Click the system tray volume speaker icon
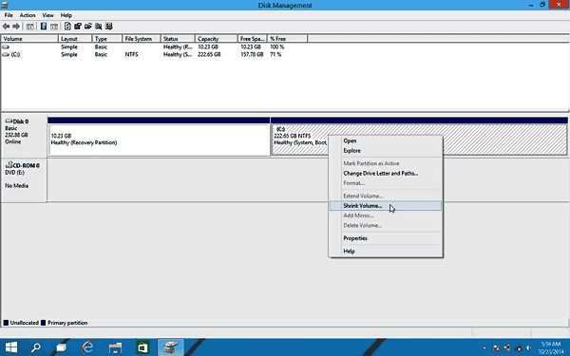The height and width of the screenshot is (356, 570). (529, 348)
